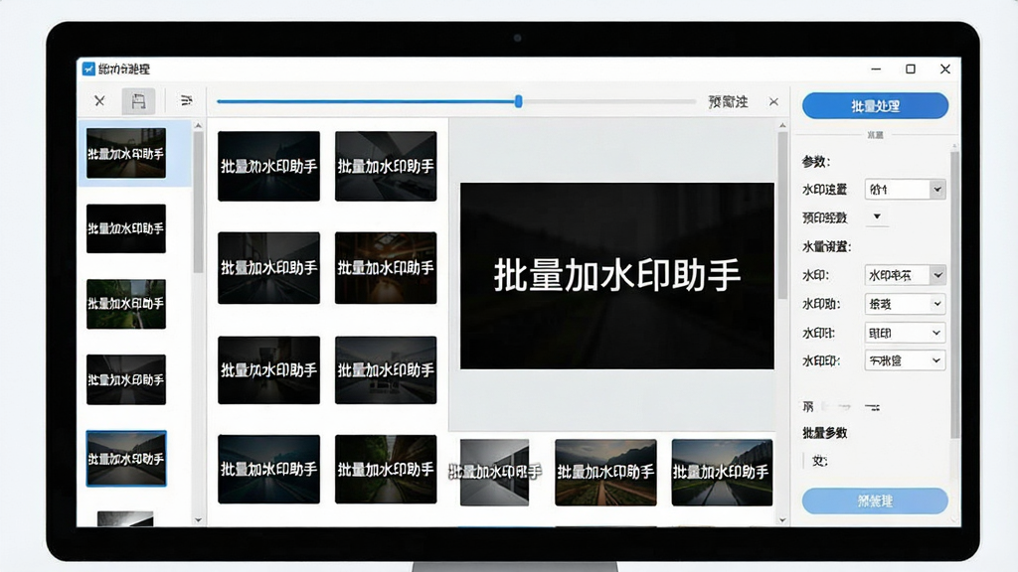Click the light blue button at the panel bottom

pos(875,500)
